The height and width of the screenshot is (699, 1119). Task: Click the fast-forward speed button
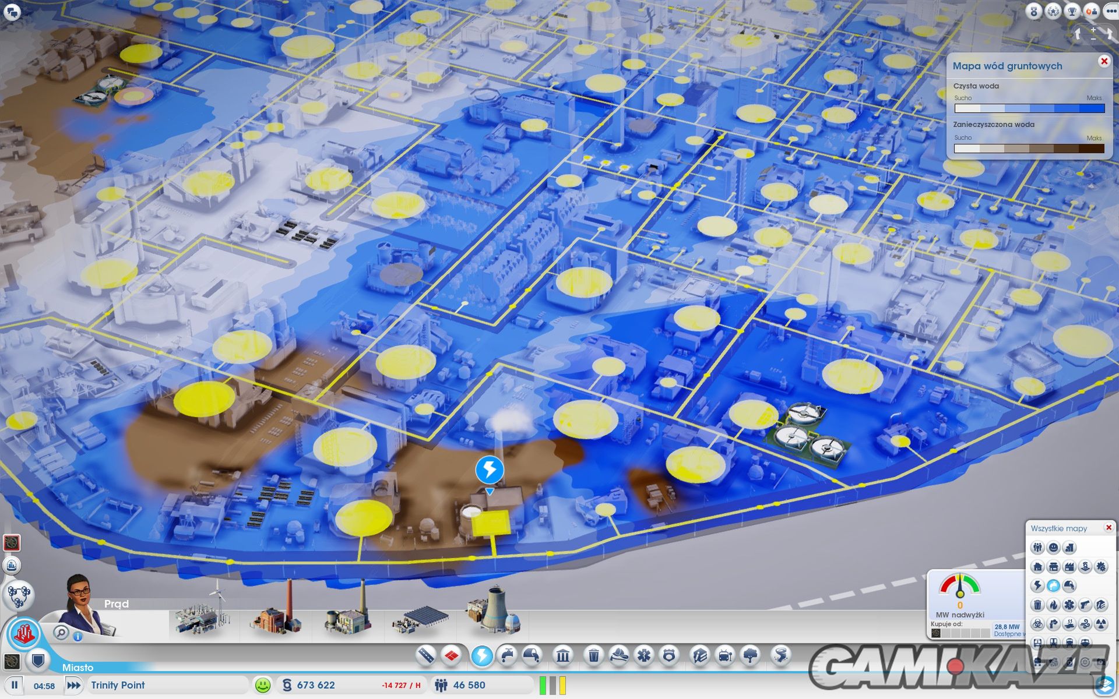point(73,685)
